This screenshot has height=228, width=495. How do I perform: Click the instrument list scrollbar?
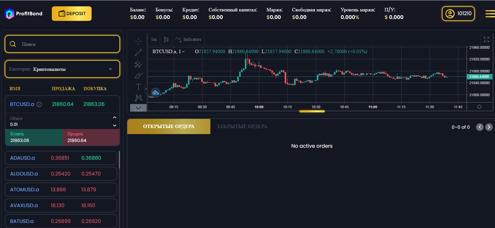tap(119, 160)
